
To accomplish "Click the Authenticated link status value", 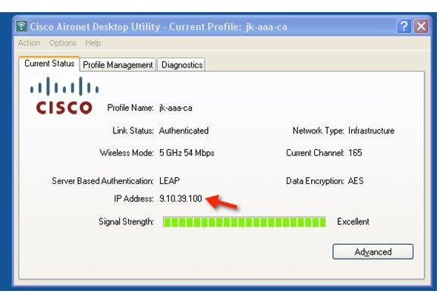I will (x=184, y=130).
